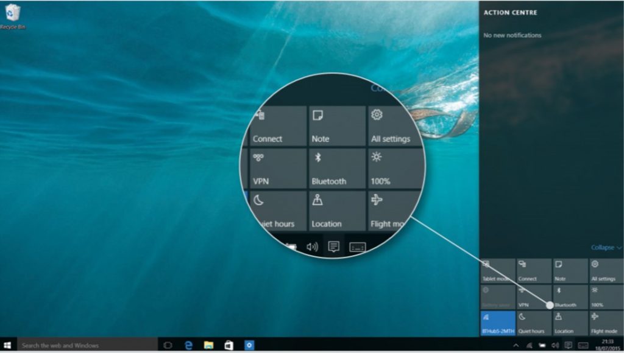Open the VPN quick action tile
The image size is (624, 353).
click(x=534, y=297)
